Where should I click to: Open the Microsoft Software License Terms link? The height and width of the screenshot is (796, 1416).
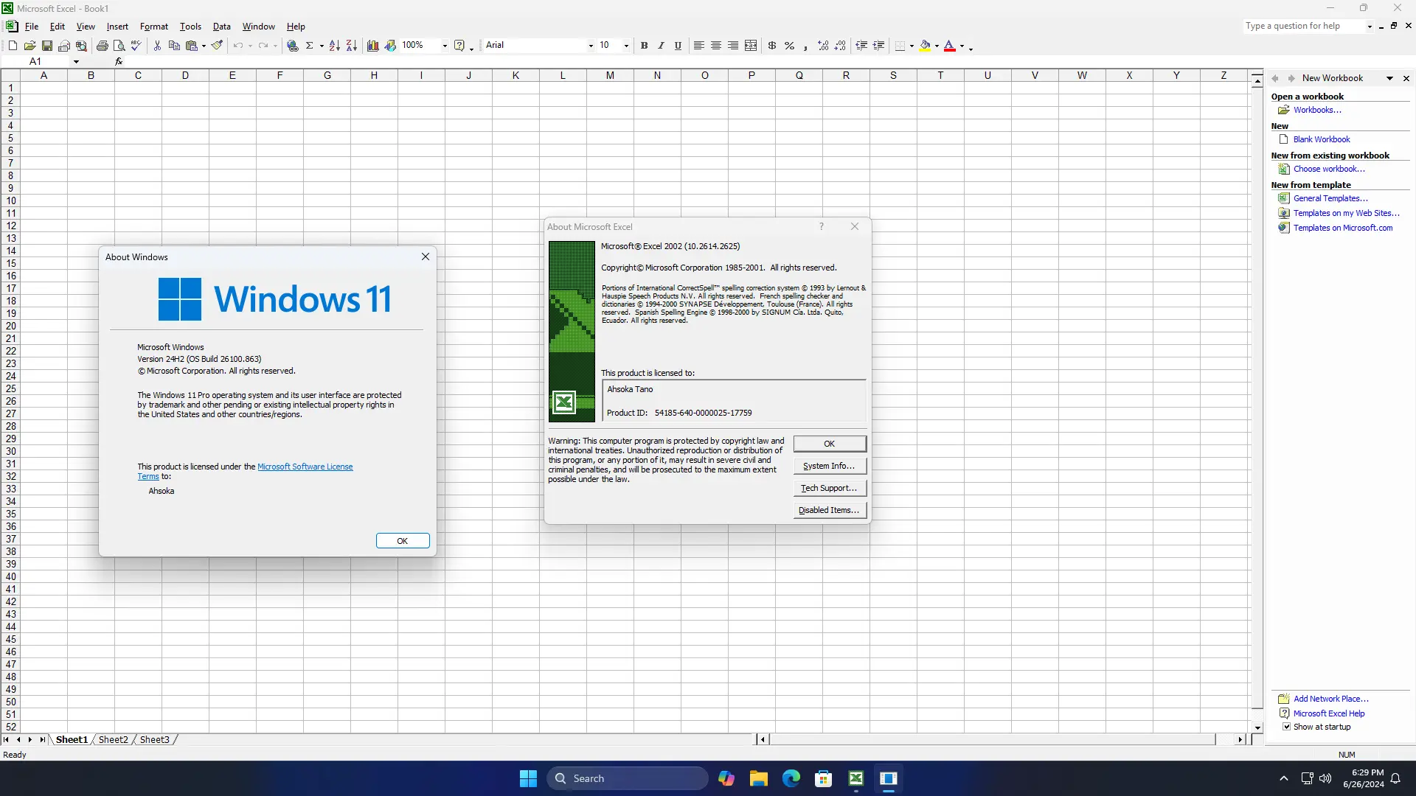coord(305,467)
